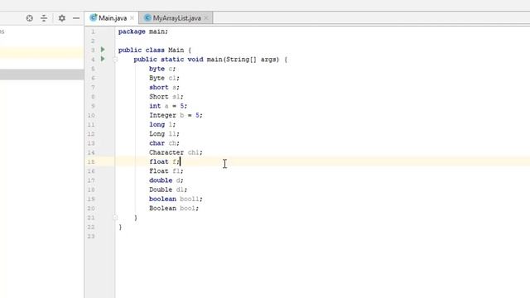Click the 'float f;' line
This screenshot has height=298, width=530.
coord(164,161)
